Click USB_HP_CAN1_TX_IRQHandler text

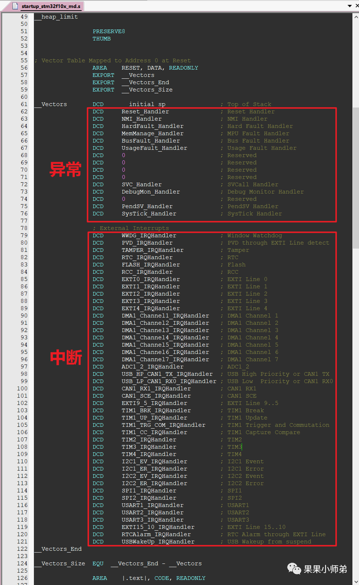(x=167, y=374)
